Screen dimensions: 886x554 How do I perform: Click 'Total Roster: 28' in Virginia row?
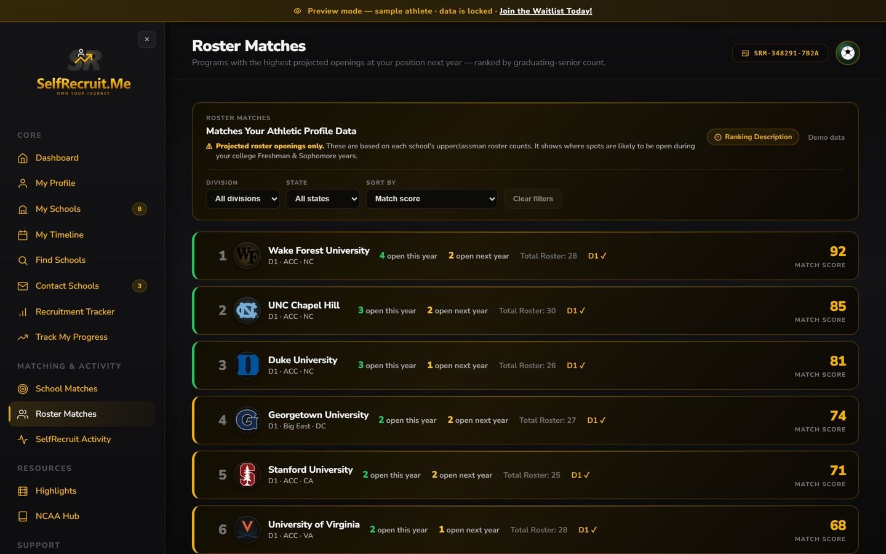pos(539,530)
